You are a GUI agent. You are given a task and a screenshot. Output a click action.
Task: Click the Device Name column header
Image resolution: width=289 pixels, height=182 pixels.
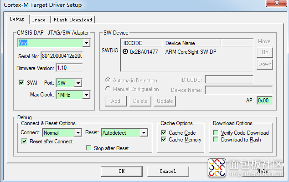point(191,43)
